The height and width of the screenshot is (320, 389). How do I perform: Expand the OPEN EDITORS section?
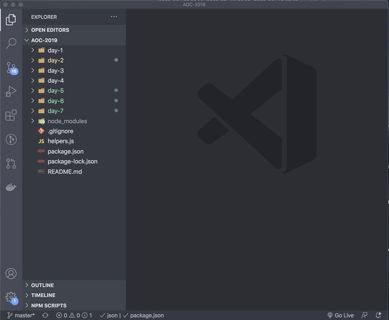[74, 30]
